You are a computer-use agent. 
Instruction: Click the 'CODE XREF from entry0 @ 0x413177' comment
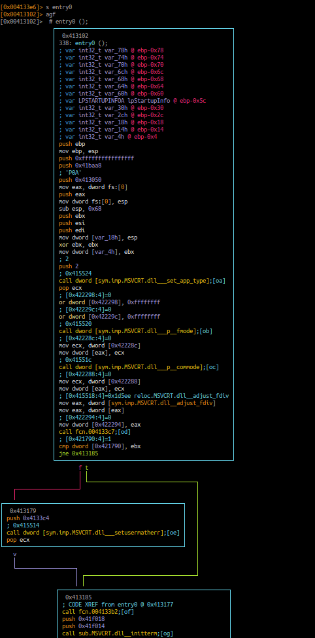pos(118,604)
